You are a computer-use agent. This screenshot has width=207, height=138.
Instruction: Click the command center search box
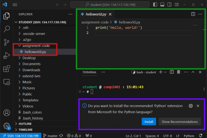click(110, 5)
